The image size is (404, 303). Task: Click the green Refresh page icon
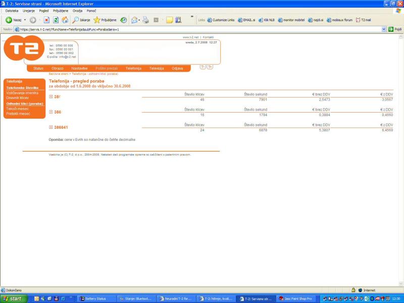[56, 20]
